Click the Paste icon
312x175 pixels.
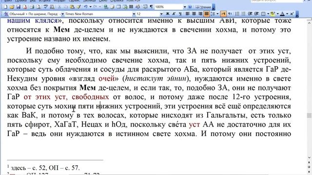click(x=72, y=7)
